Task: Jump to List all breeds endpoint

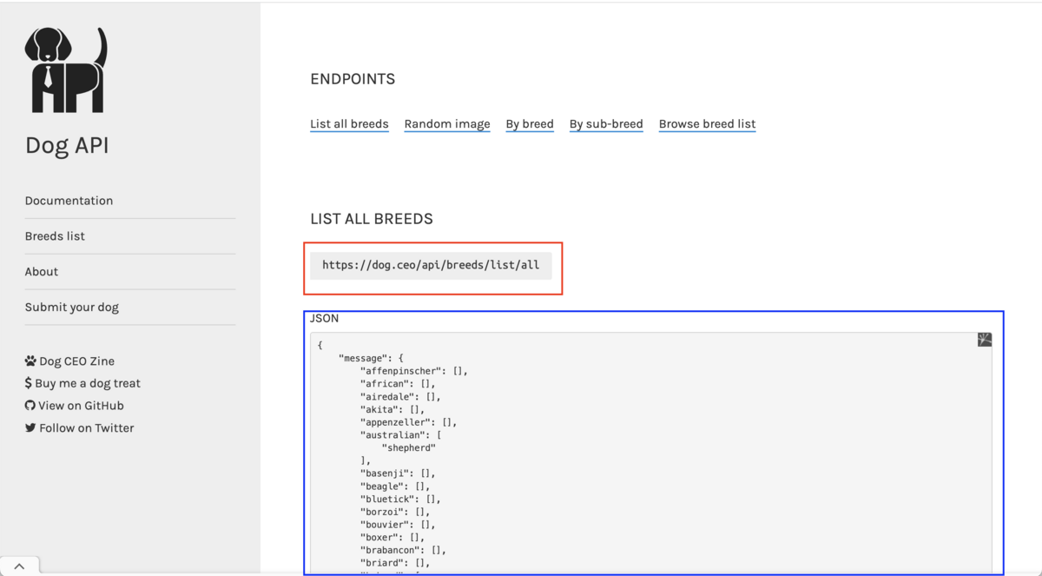Action: (349, 124)
